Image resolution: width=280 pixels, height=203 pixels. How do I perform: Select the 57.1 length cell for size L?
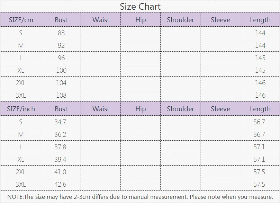(x=259, y=147)
